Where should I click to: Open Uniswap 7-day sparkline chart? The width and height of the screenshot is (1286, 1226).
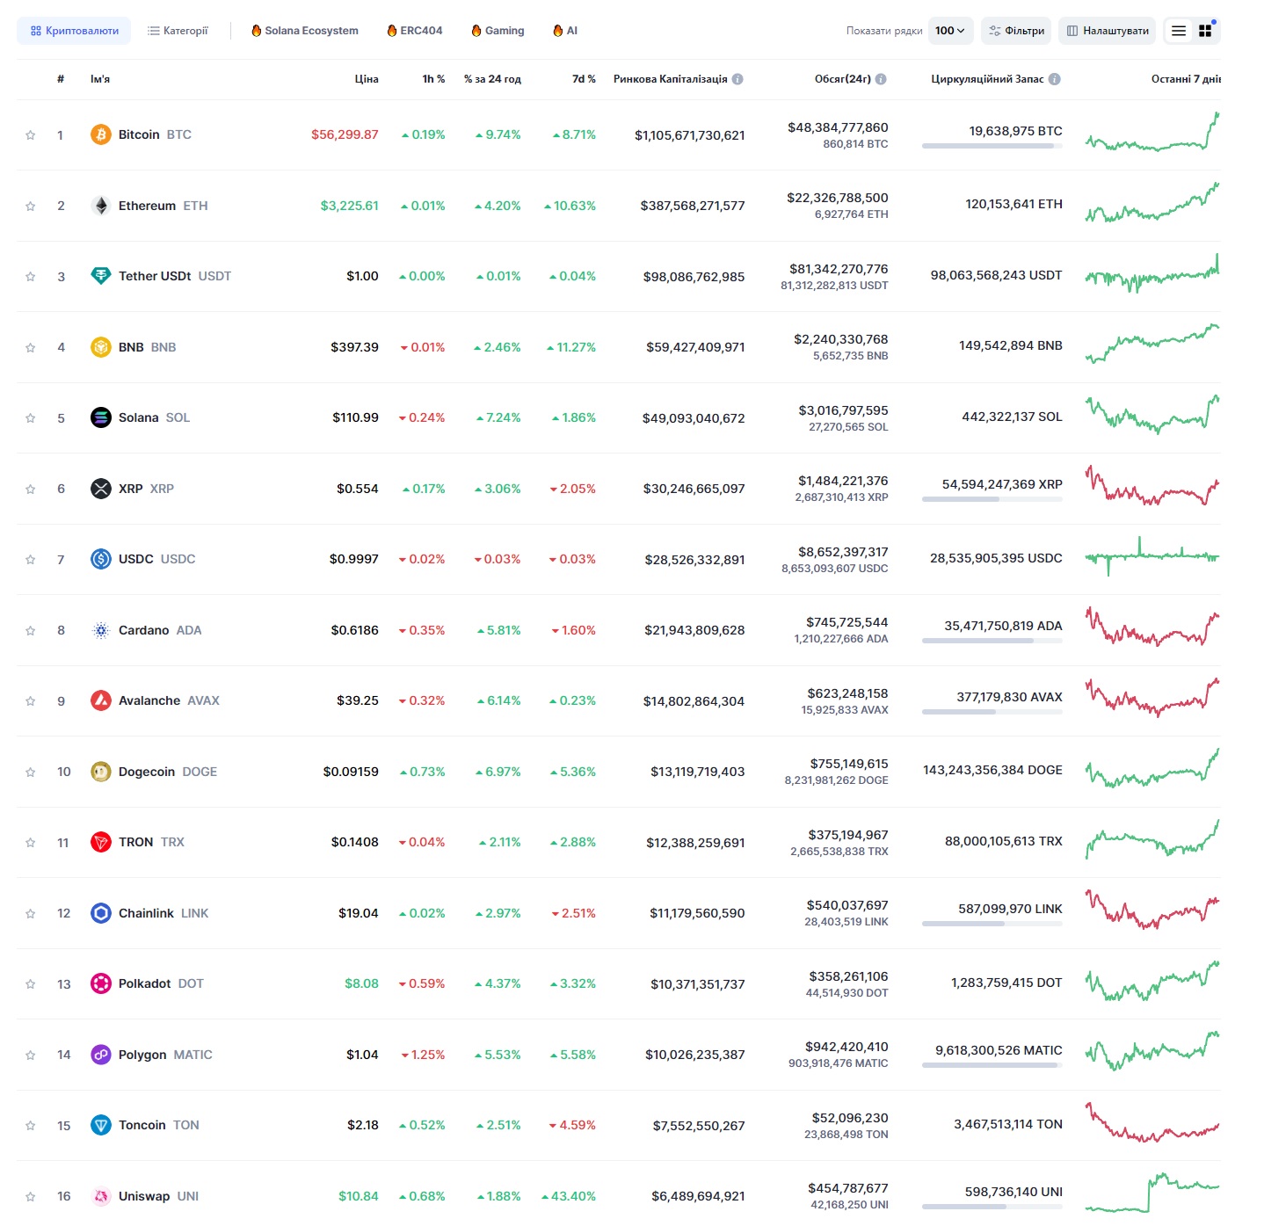(x=1152, y=1193)
